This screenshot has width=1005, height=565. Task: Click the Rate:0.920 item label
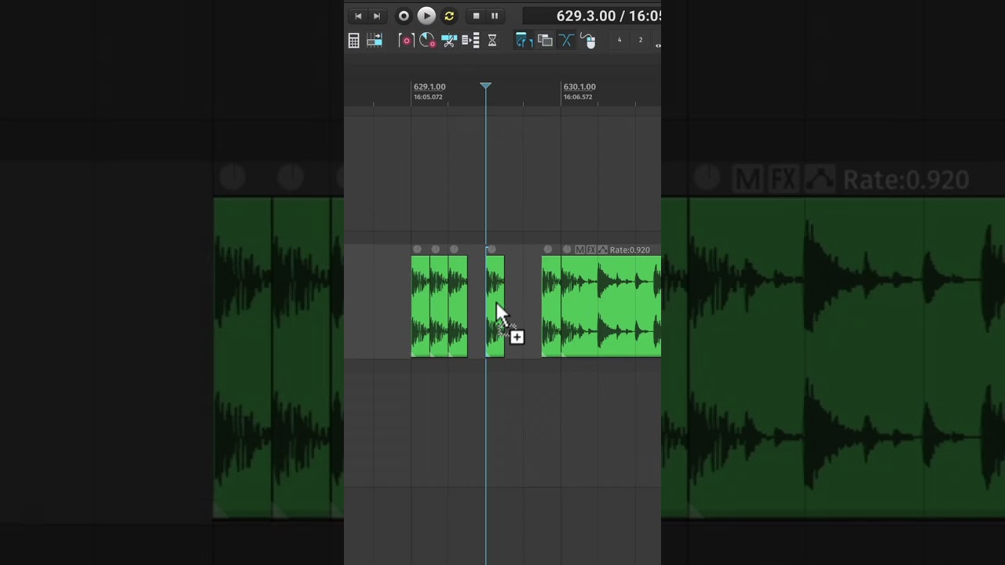coord(630,250)
